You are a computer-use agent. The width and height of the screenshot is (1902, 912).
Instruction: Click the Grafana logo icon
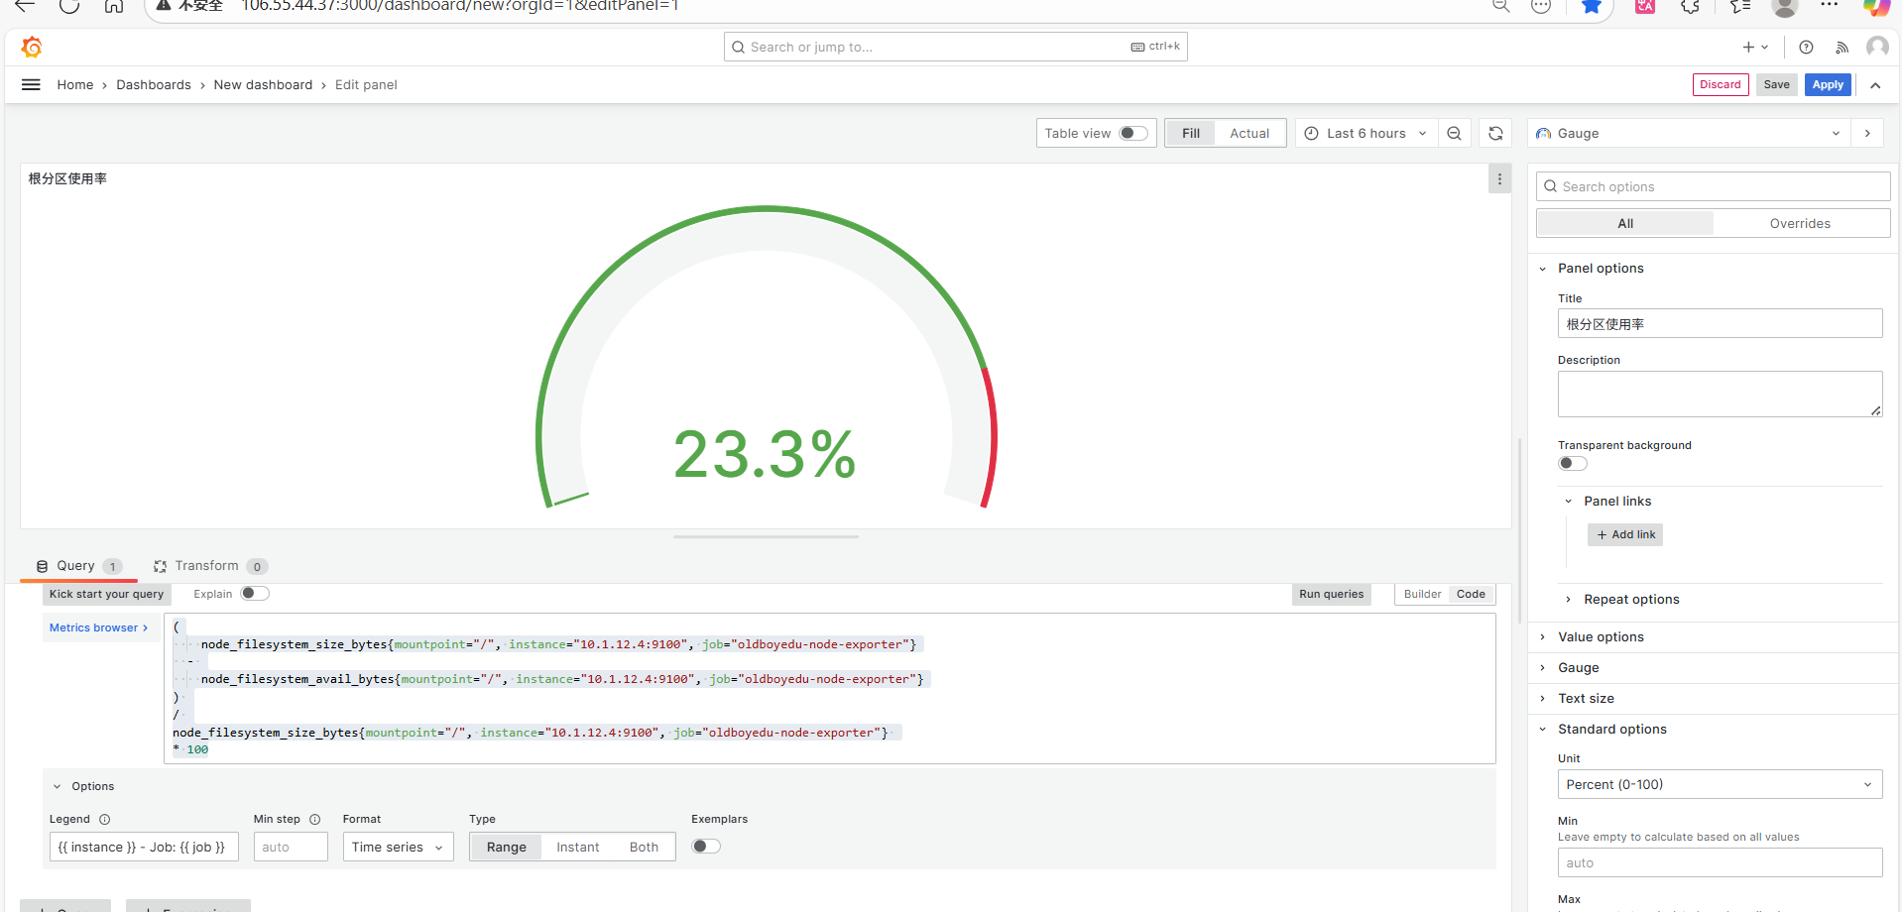coord(32,47)
